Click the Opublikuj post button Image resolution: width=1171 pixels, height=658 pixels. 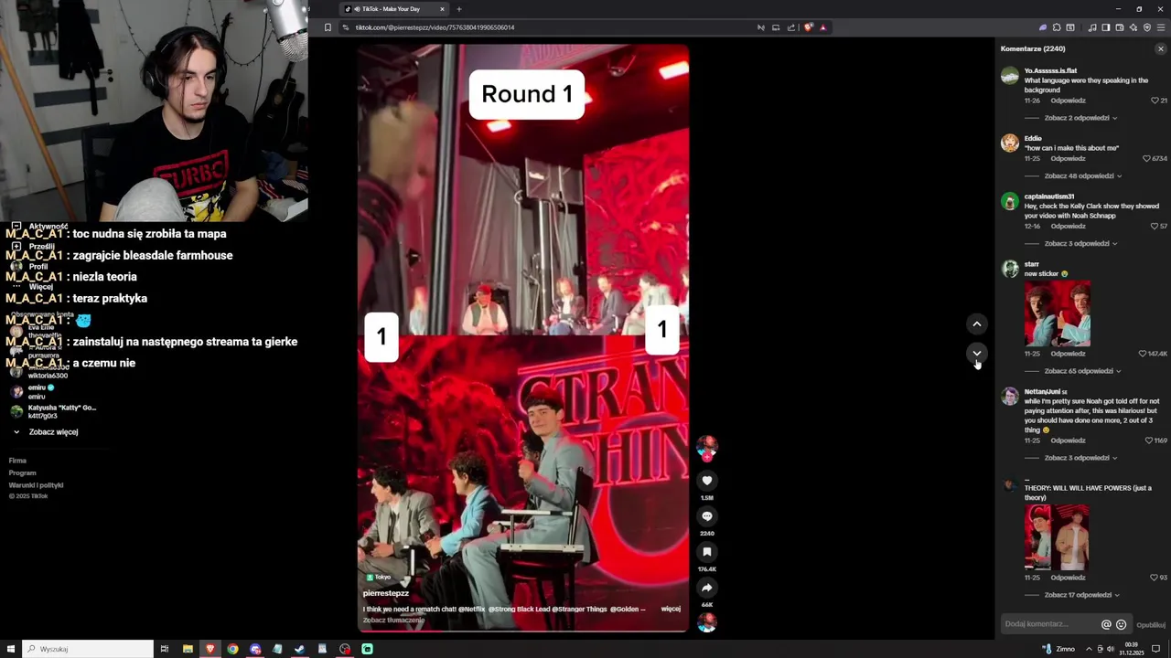(1151, 625)
